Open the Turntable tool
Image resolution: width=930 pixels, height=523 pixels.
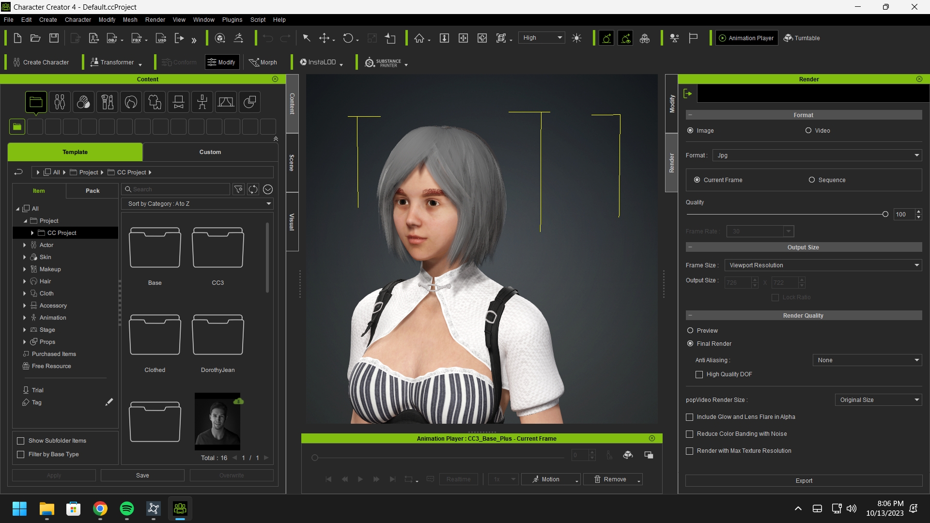click(x=802, y=38)
